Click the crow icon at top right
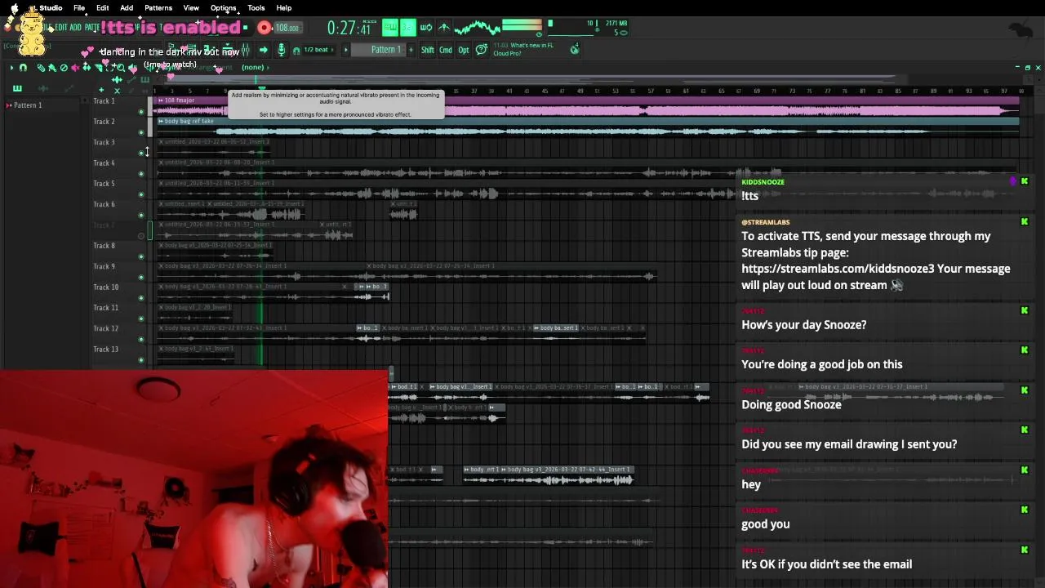Screen dimensions: 1045x588 click(x=1021, y=30)
